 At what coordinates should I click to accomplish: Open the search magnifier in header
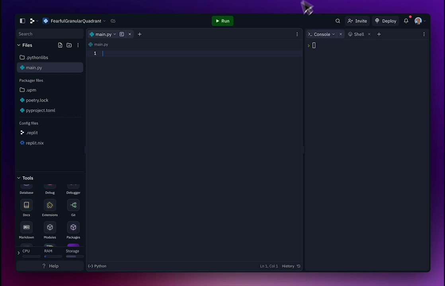(x=338, y=21)
